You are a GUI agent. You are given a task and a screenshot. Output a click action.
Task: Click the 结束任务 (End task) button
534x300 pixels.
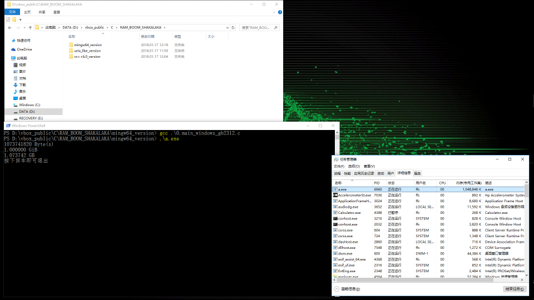click(x=513, y=289)
